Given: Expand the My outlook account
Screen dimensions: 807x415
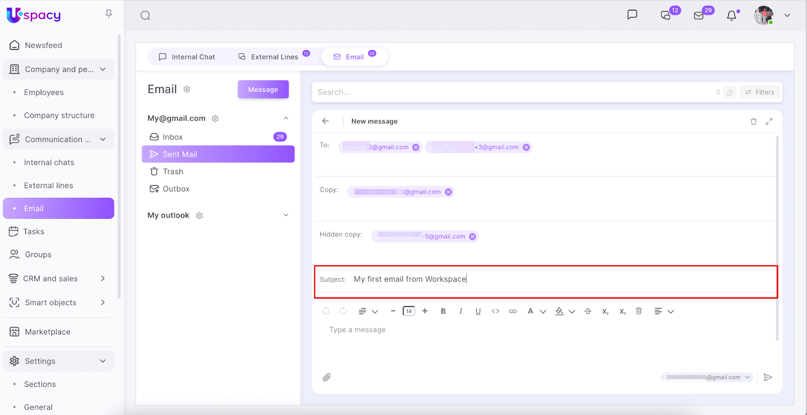Looking at the screenshot, I should [x=286, y=215].
